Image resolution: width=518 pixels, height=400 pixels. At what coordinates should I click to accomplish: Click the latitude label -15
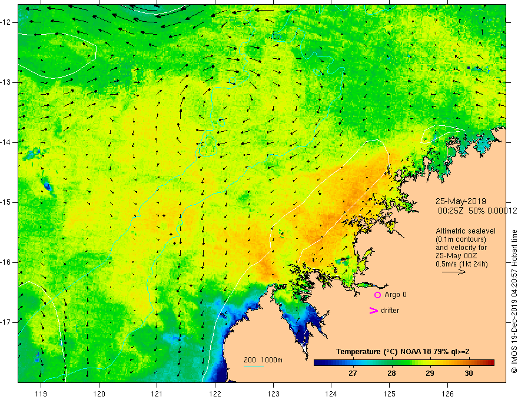[6, 202]
